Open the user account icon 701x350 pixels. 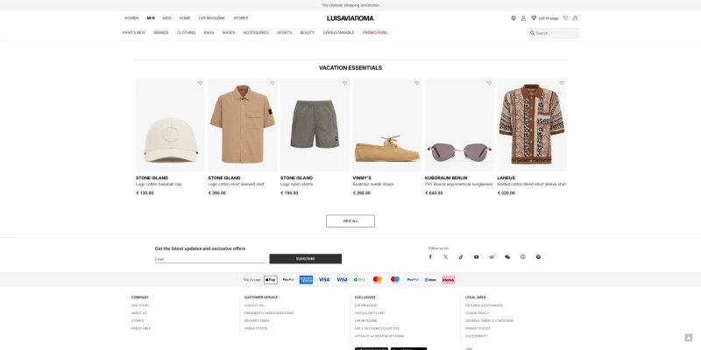523,18
